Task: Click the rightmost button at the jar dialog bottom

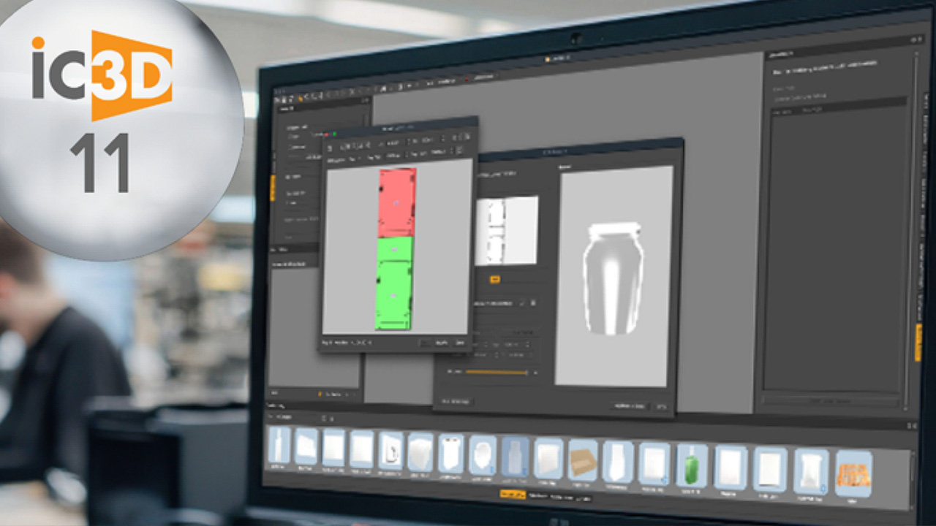Action: click(661, 407)
